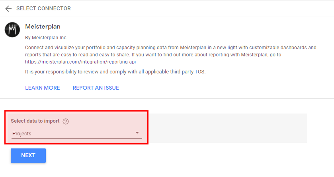Click the SELECT CONNECTOR header text
Image resolution: width=334 pixels, height=177 pixels.
coord(43,9)
